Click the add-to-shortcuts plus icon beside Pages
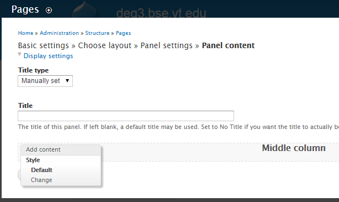Image resolution: width=339 pixels, height=202 pixels. tap(49, 10)
